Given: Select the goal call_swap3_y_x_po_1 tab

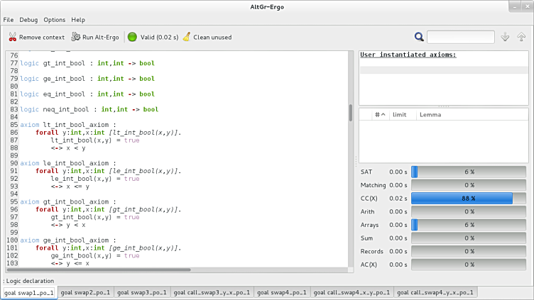Looking at the screenshot, I should pos(211,292).
